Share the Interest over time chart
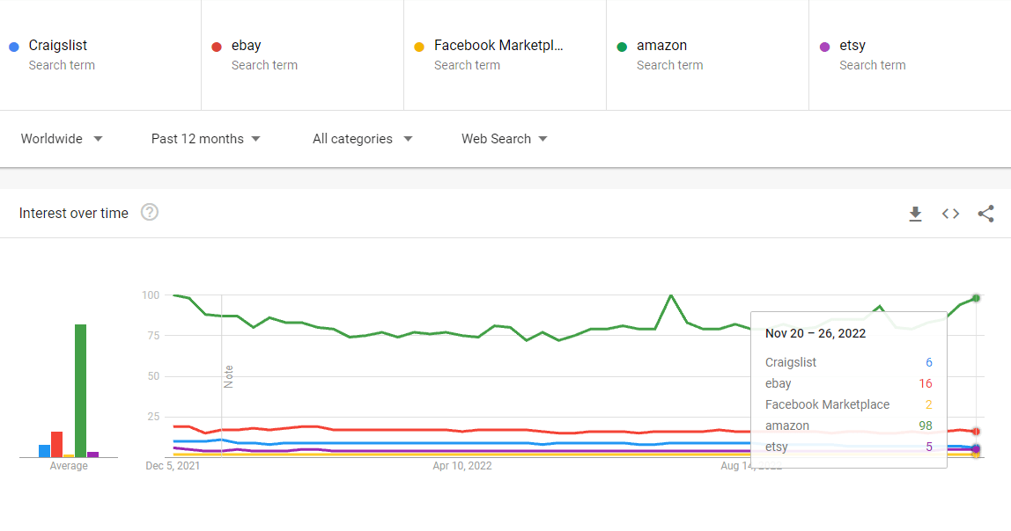Screen dimensions: 1011x531 pos(985,214)
